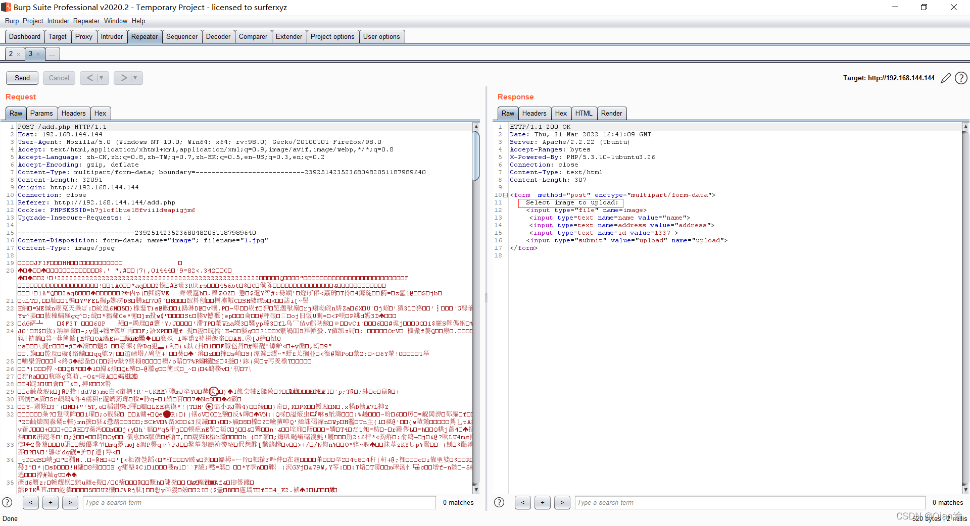
Task: Go to next response search match
Action: pos(562,502)
